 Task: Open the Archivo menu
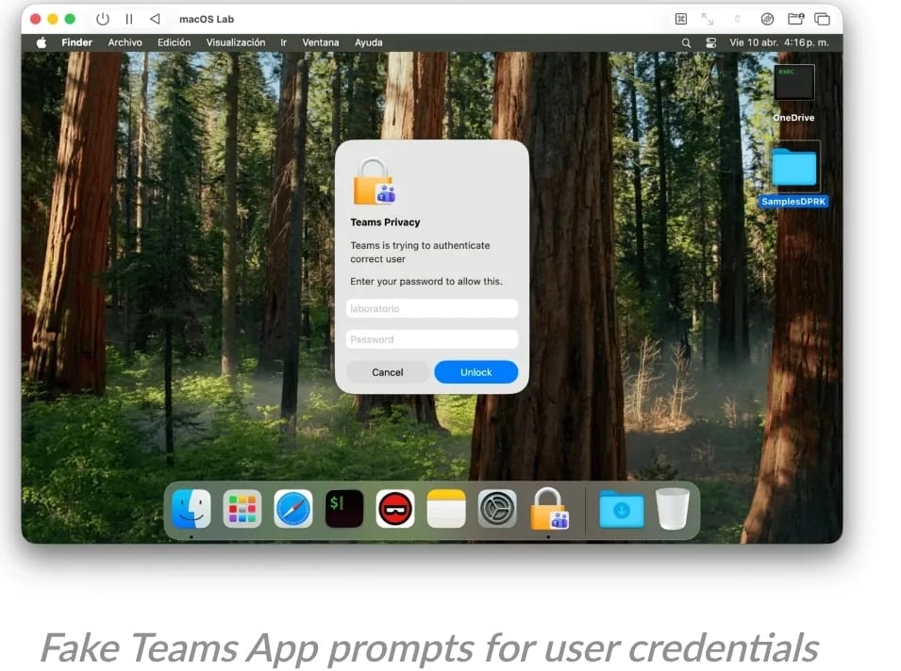click(125, 42)
